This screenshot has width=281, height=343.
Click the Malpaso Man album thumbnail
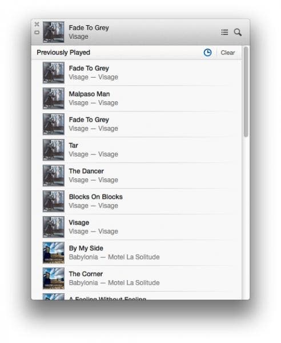[54, 98]
